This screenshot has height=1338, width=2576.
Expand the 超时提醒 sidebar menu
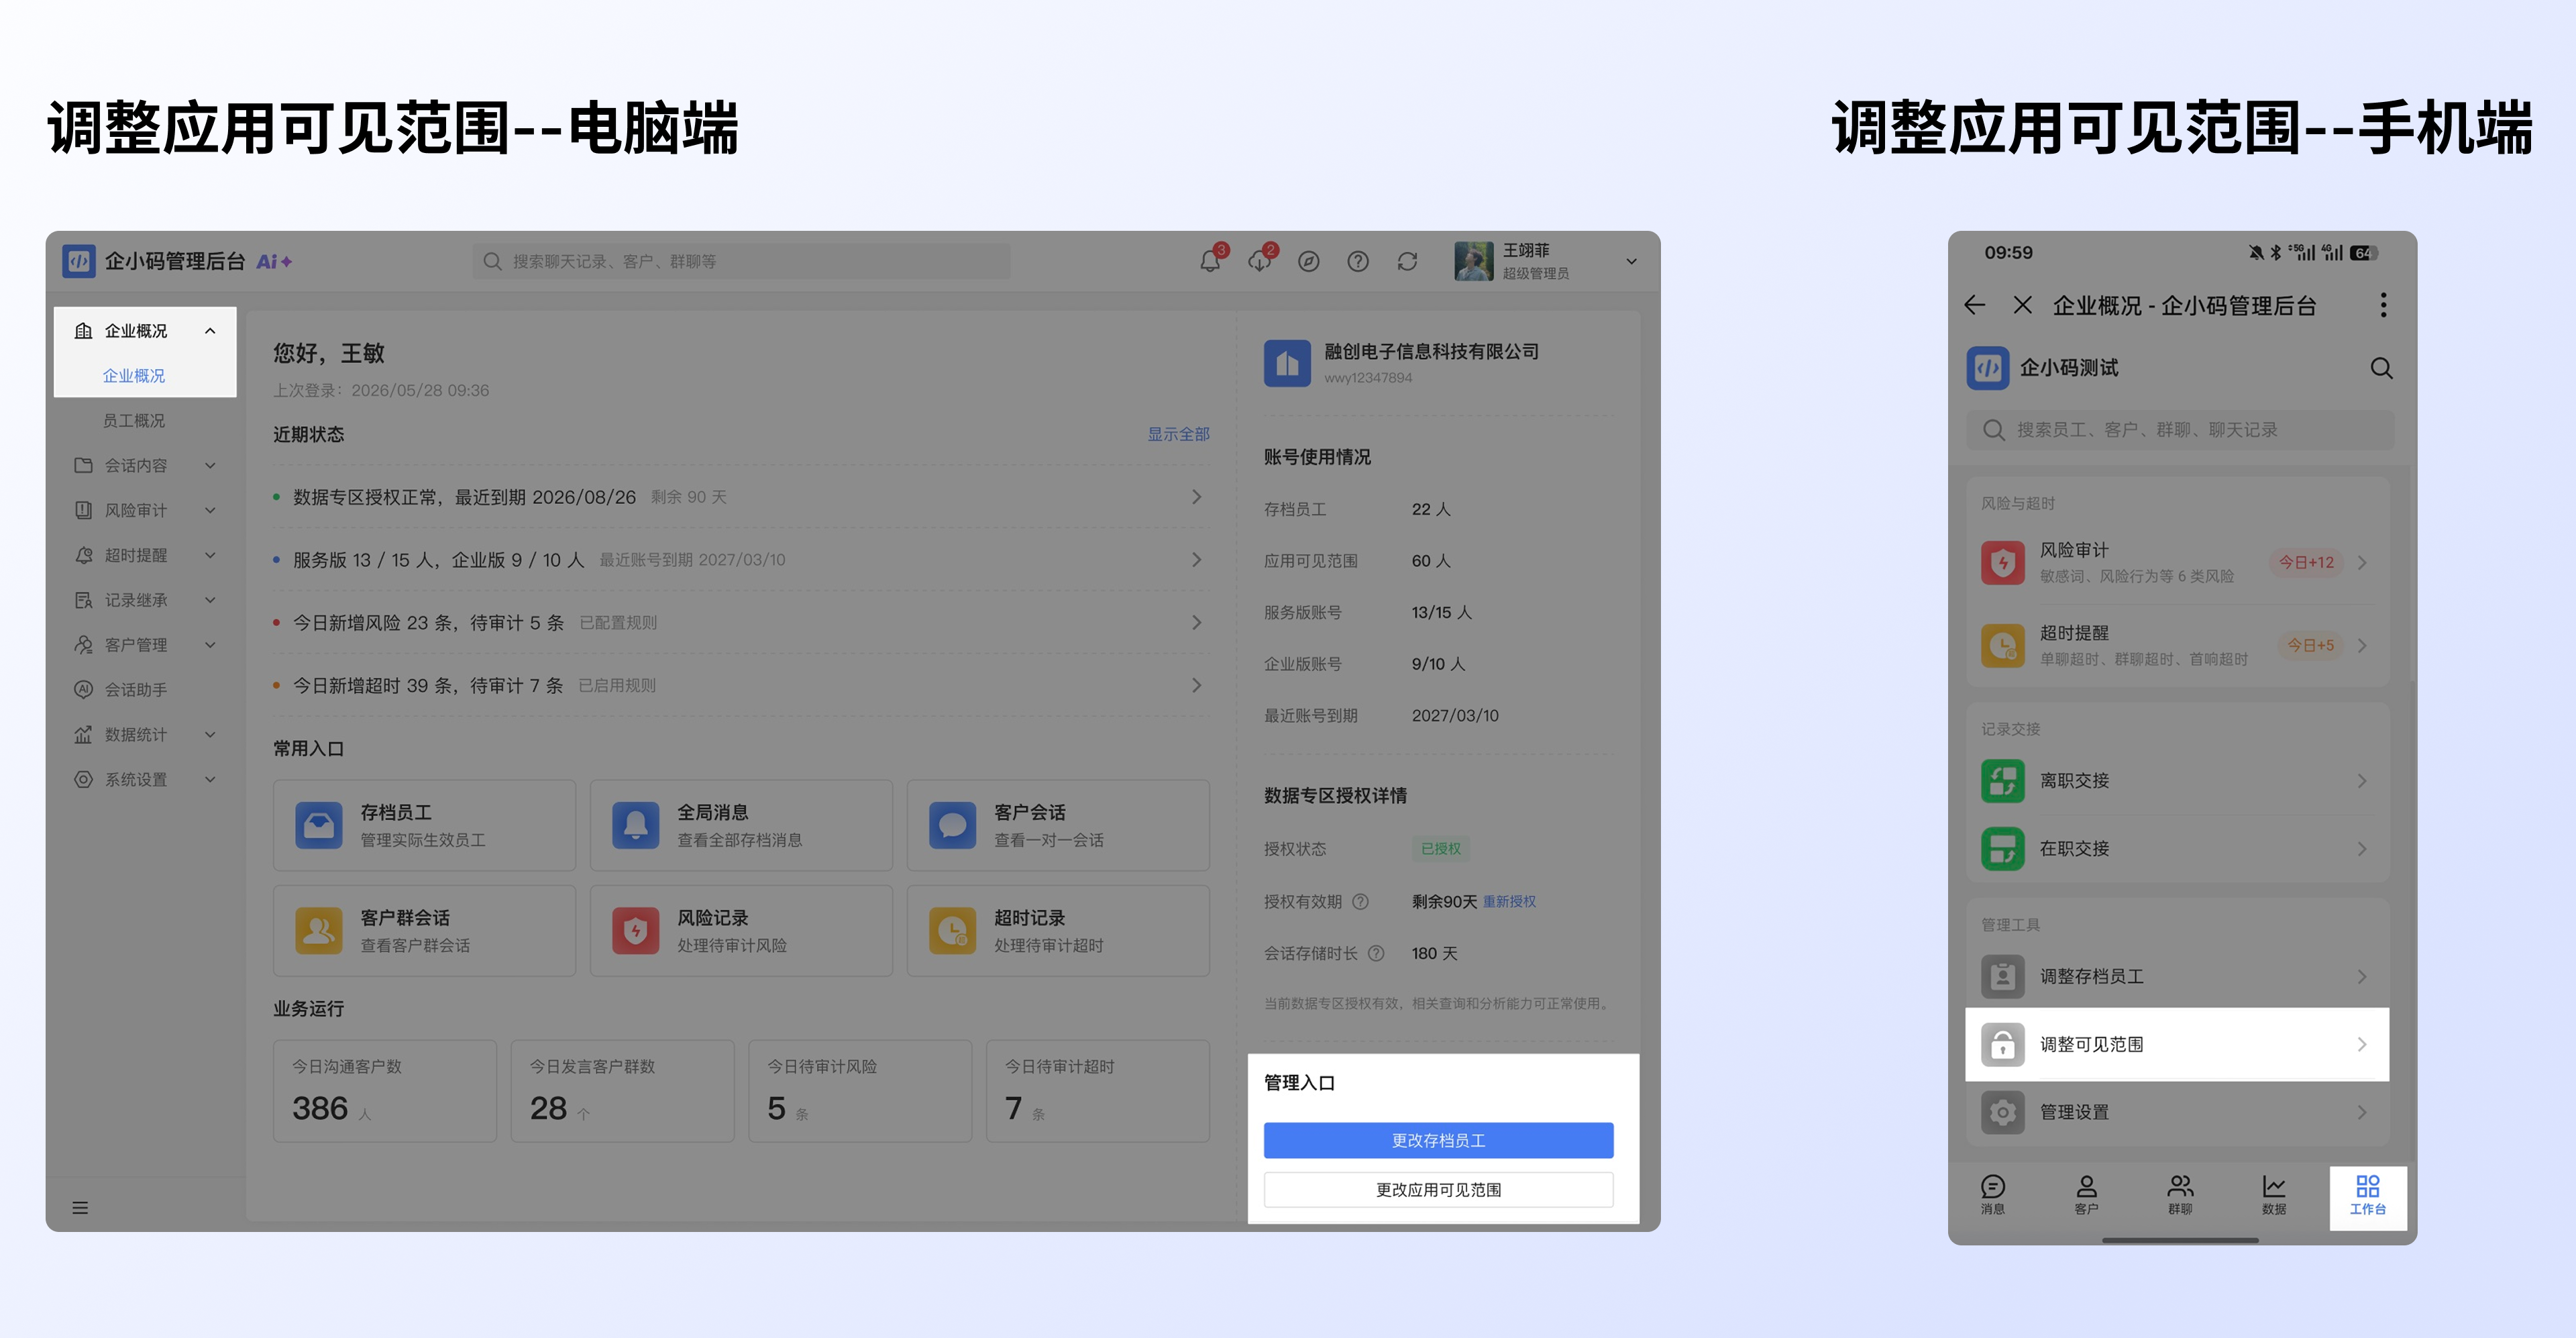(x=210, y=555)
